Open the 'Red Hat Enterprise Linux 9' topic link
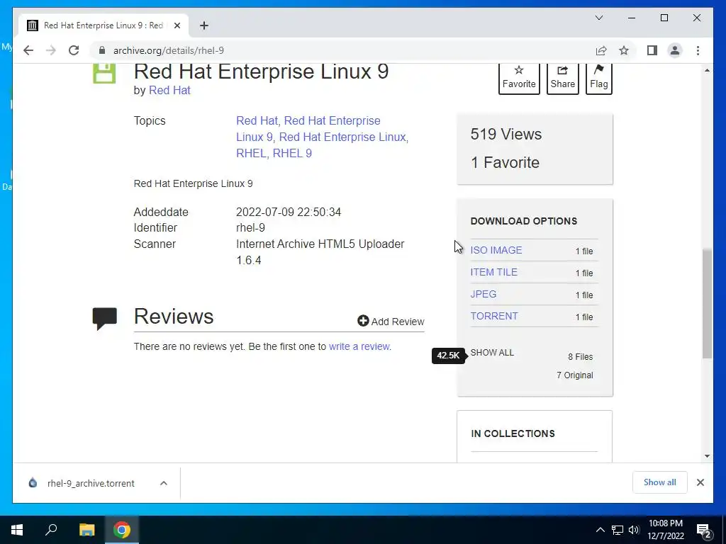 click(308, 129)
